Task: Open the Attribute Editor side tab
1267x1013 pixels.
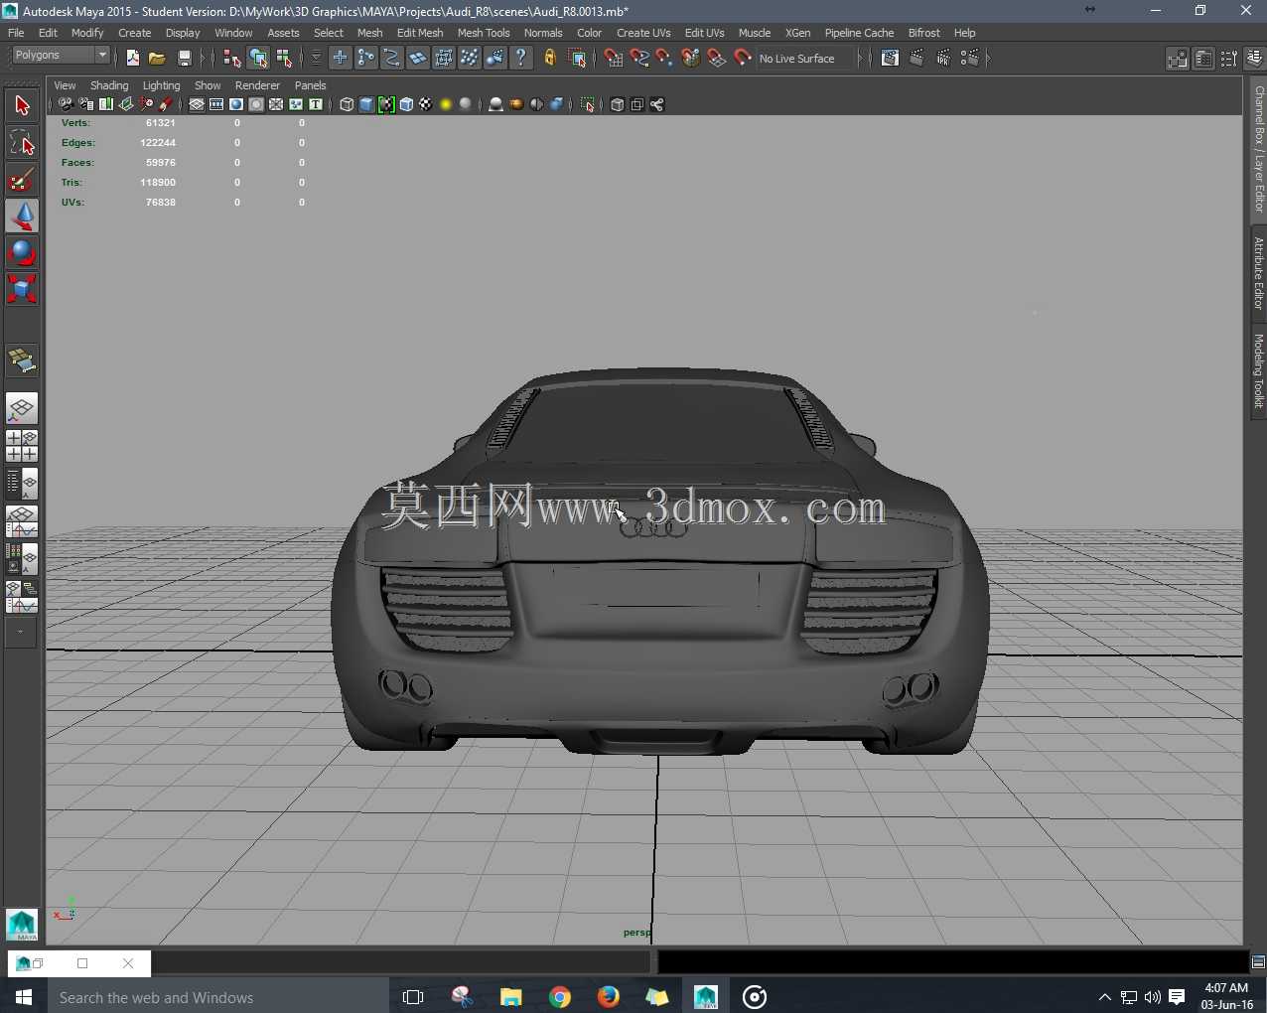Action: coord(1258,273)
